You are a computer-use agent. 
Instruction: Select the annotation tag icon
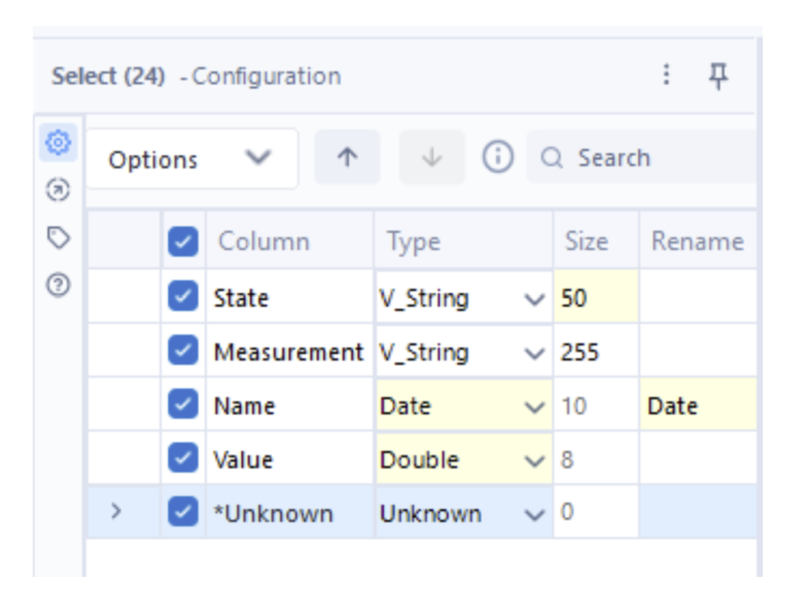pos(58,237)
